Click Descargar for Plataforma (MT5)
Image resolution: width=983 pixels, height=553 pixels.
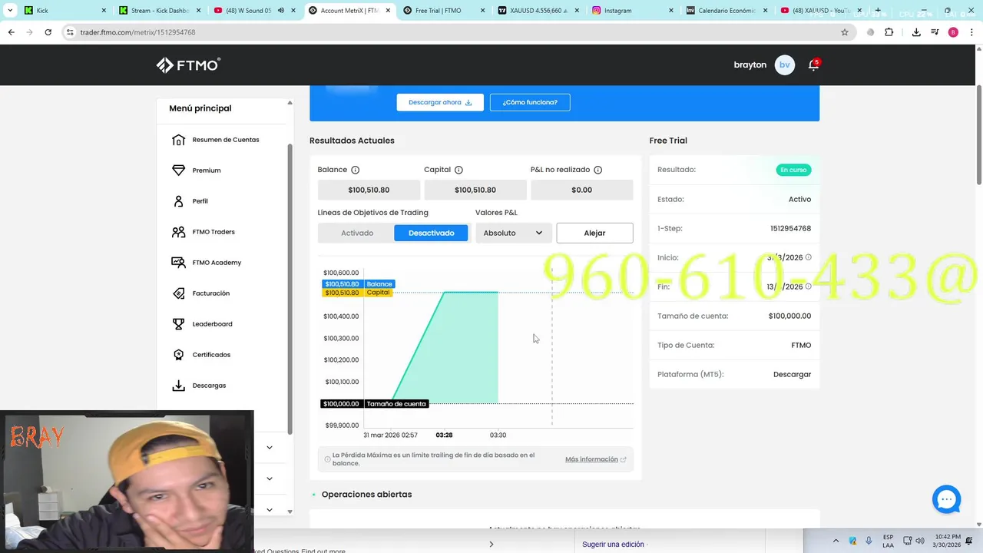point(792,374)
